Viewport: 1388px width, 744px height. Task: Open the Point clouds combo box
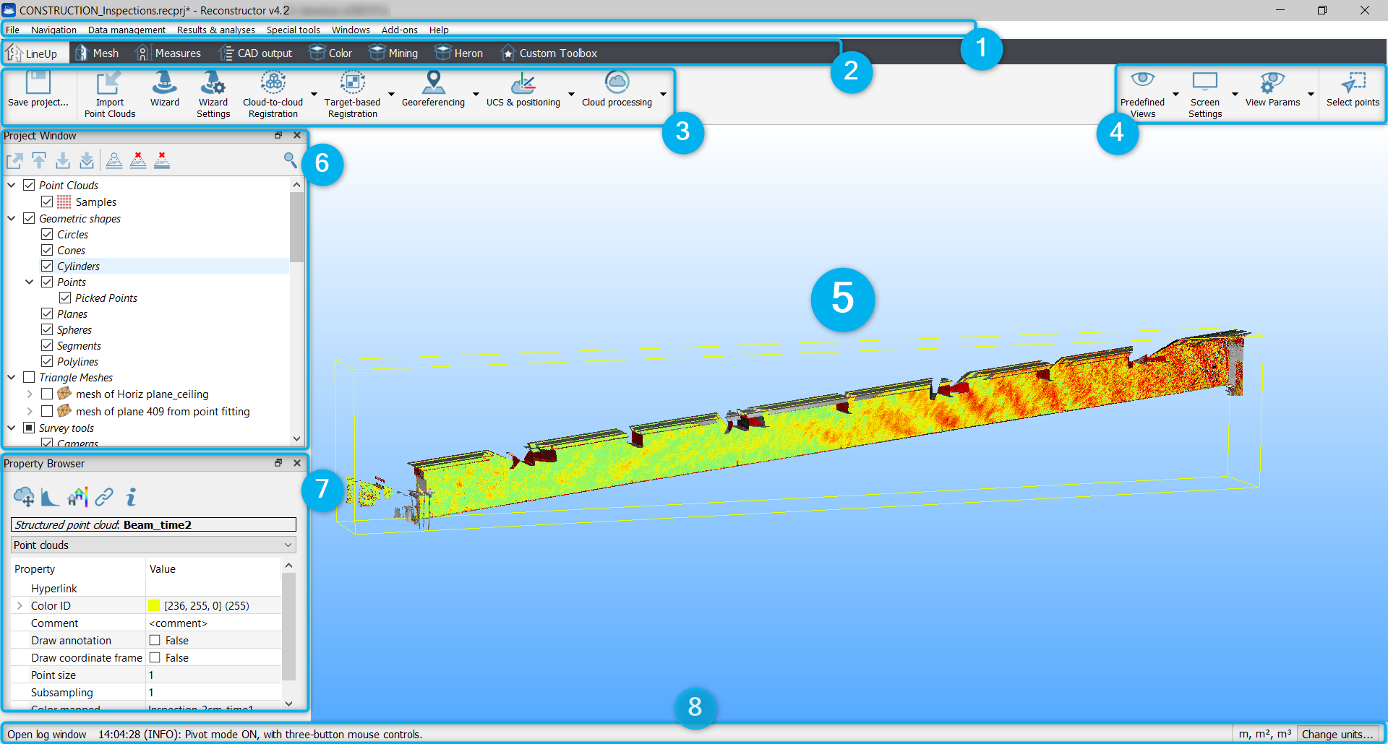(x=153, y=545)
